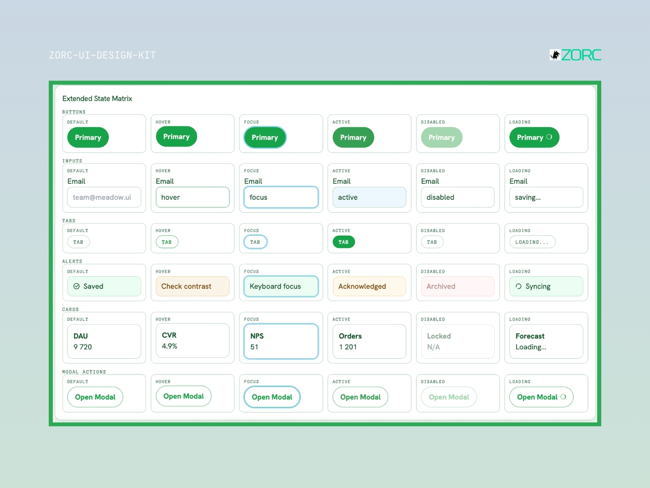The image size is (650, 488).
Task: Select the focused TAB pill
Action: pyautogui.click(x=256, y=242)
